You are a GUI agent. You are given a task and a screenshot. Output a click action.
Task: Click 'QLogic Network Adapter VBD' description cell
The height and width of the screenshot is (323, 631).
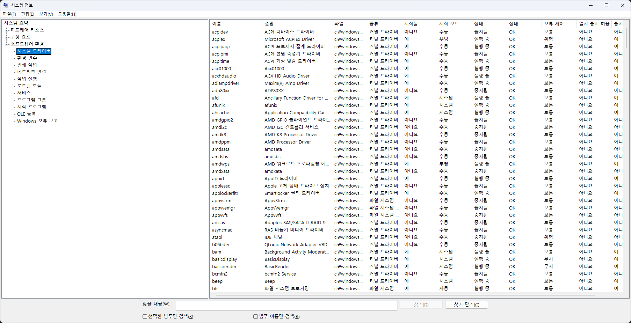pyautogui.click(x=296, y=244)
